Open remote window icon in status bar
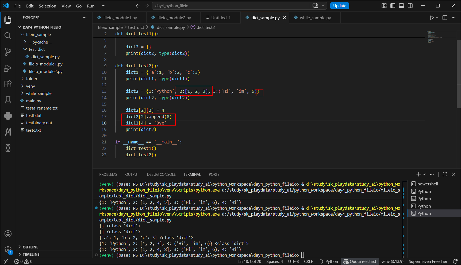 click(x=6, y=262)
